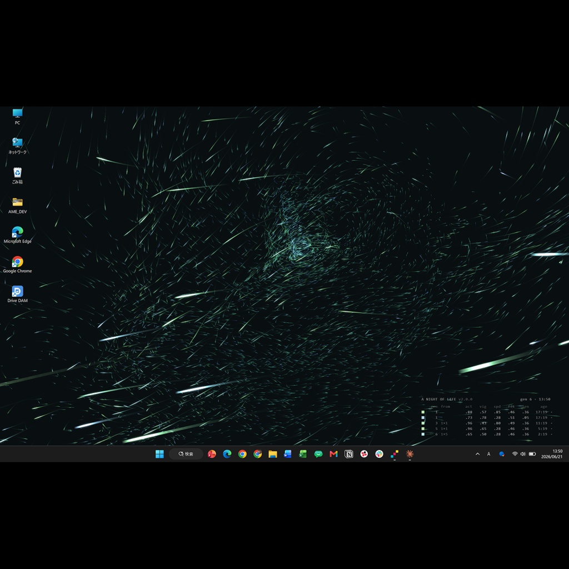Click the taskbar search box
The image size is (569, 569).
click(x=186, y=454)
